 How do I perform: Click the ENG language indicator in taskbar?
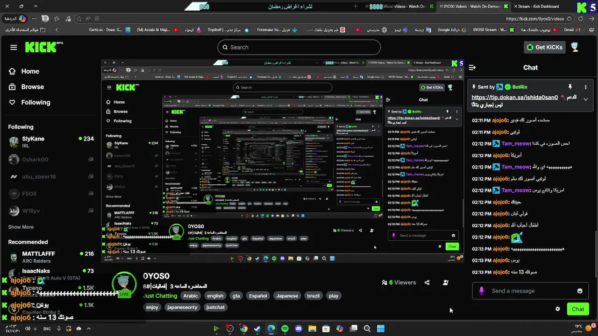pyautogui.click(x=47, y=329)
